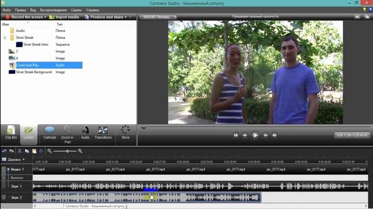Viewport: 373px width, 209px height.
Task: Open the Transitions tool
Action: click(x=103, y=133)
